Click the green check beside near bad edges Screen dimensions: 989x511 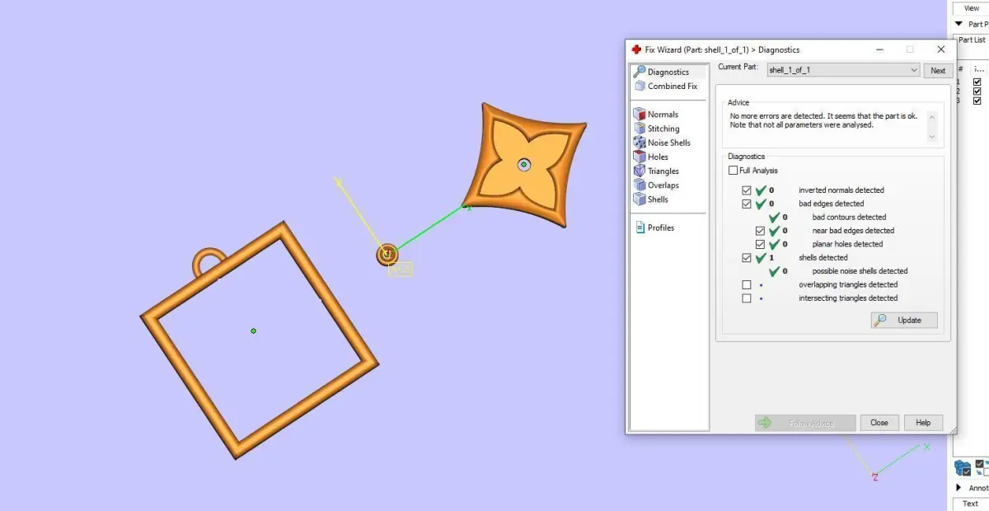click(x=774, y=230)
